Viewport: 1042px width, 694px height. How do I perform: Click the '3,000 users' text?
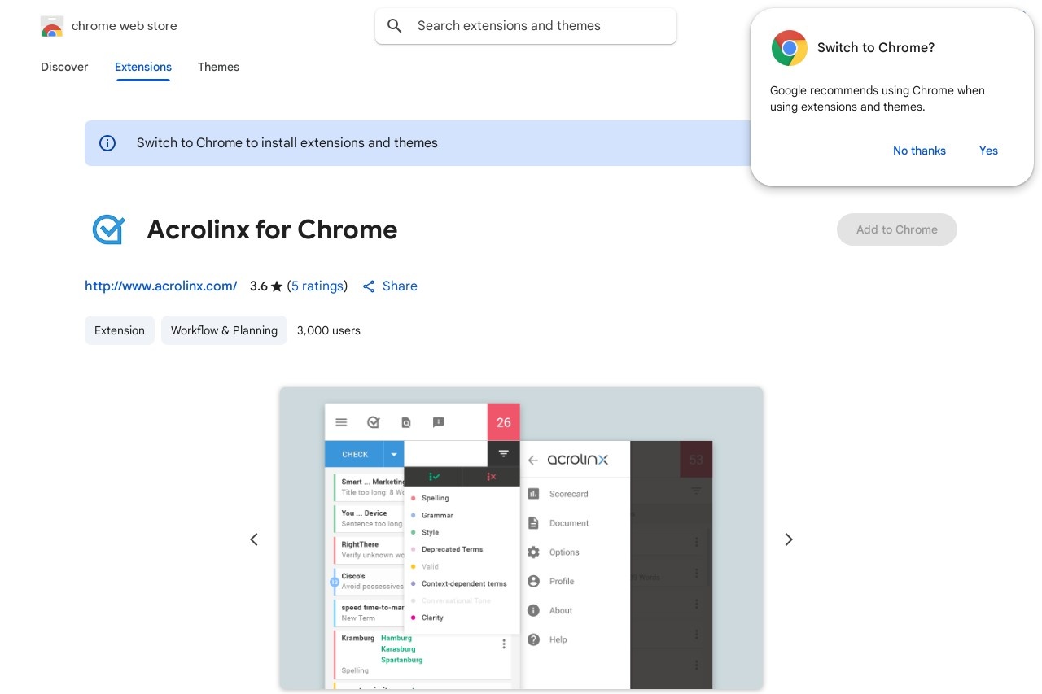point(329,330)
